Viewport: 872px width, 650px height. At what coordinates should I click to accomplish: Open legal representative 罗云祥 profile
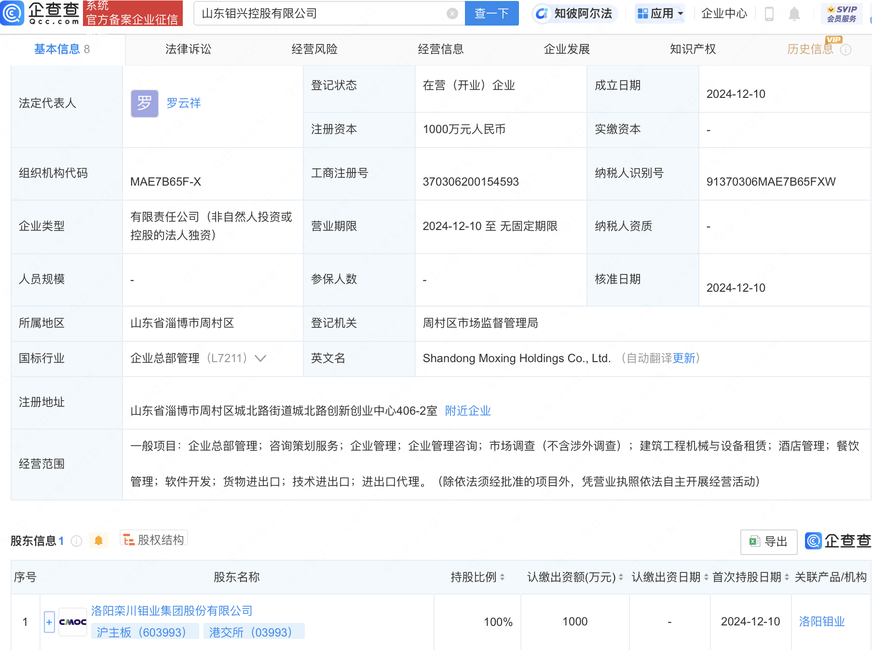pyautogui.click(x=183, y=103)
